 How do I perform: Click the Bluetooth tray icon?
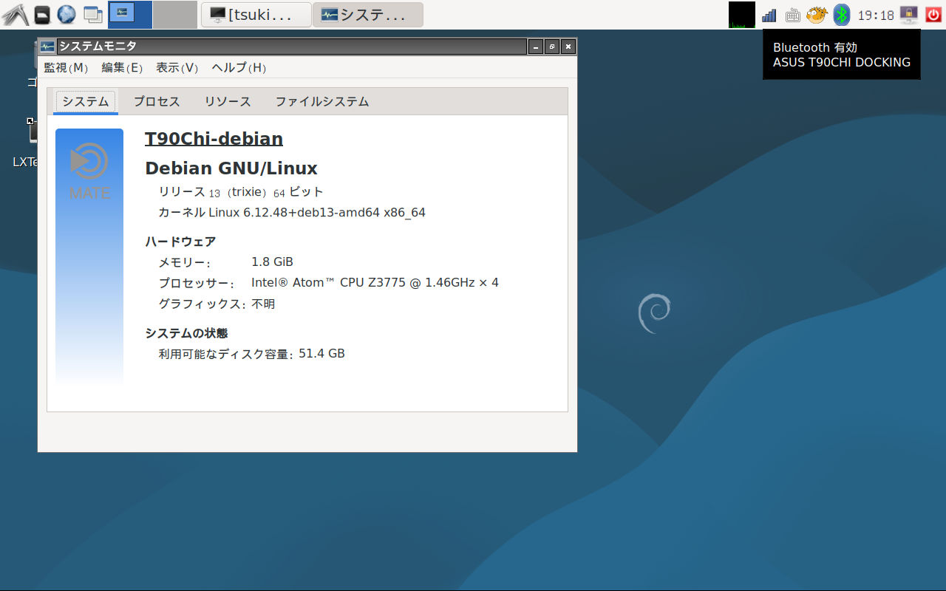pos(841,15)
